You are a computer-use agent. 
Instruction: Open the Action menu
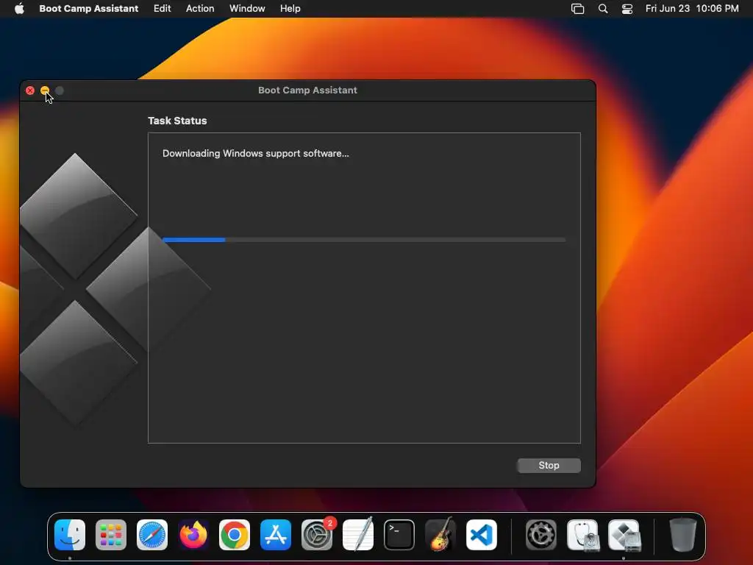pos(200,9)
